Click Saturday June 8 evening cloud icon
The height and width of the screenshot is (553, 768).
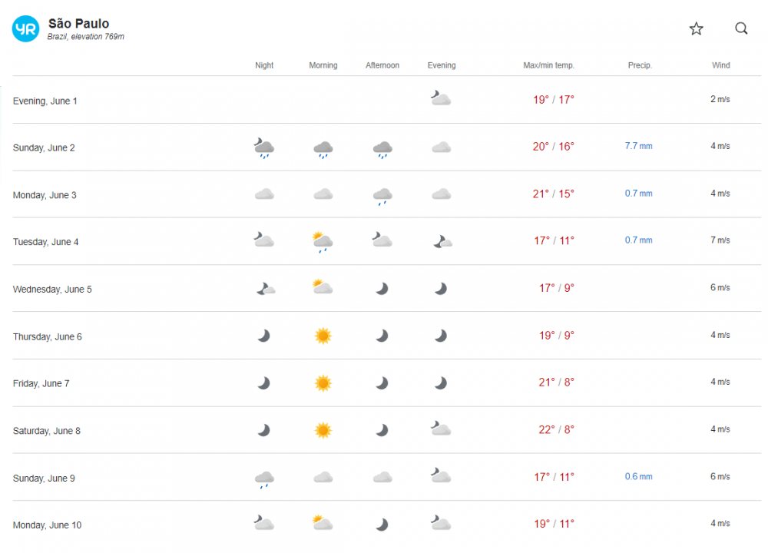coord(441,429)
